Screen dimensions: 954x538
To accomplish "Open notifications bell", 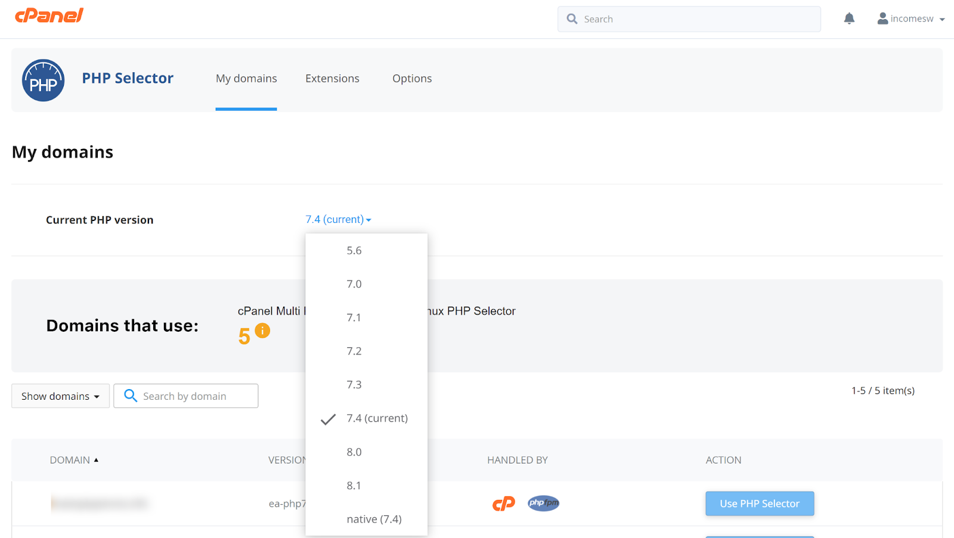I will (849, 19).
